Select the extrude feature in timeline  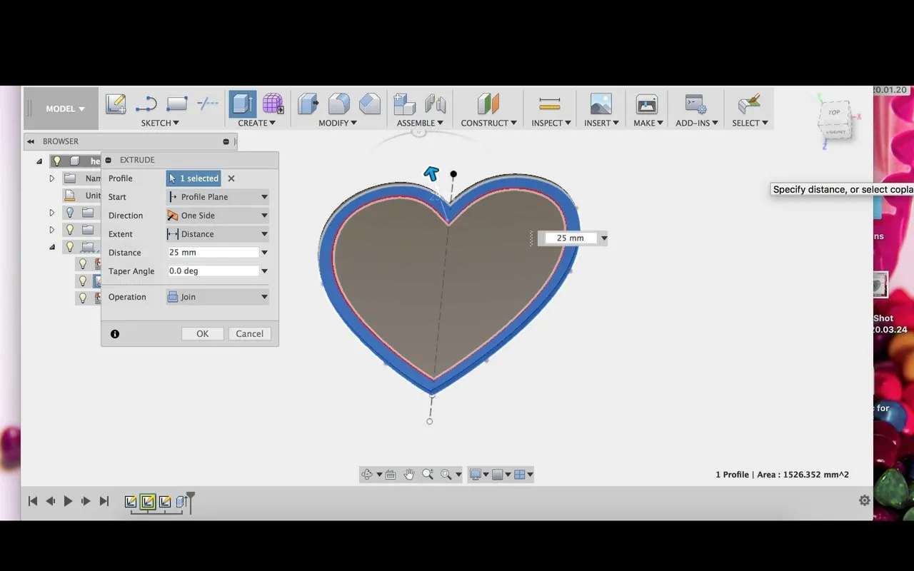pyautogui.click(x=181, y=502)
